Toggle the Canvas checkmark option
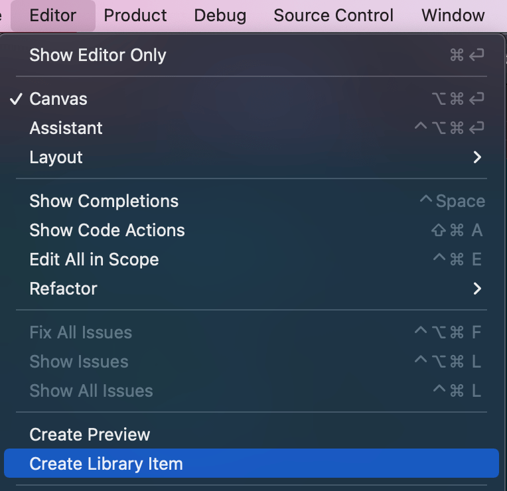The height and width of the screenshot is (491, 507). click(x=58, y=99)
